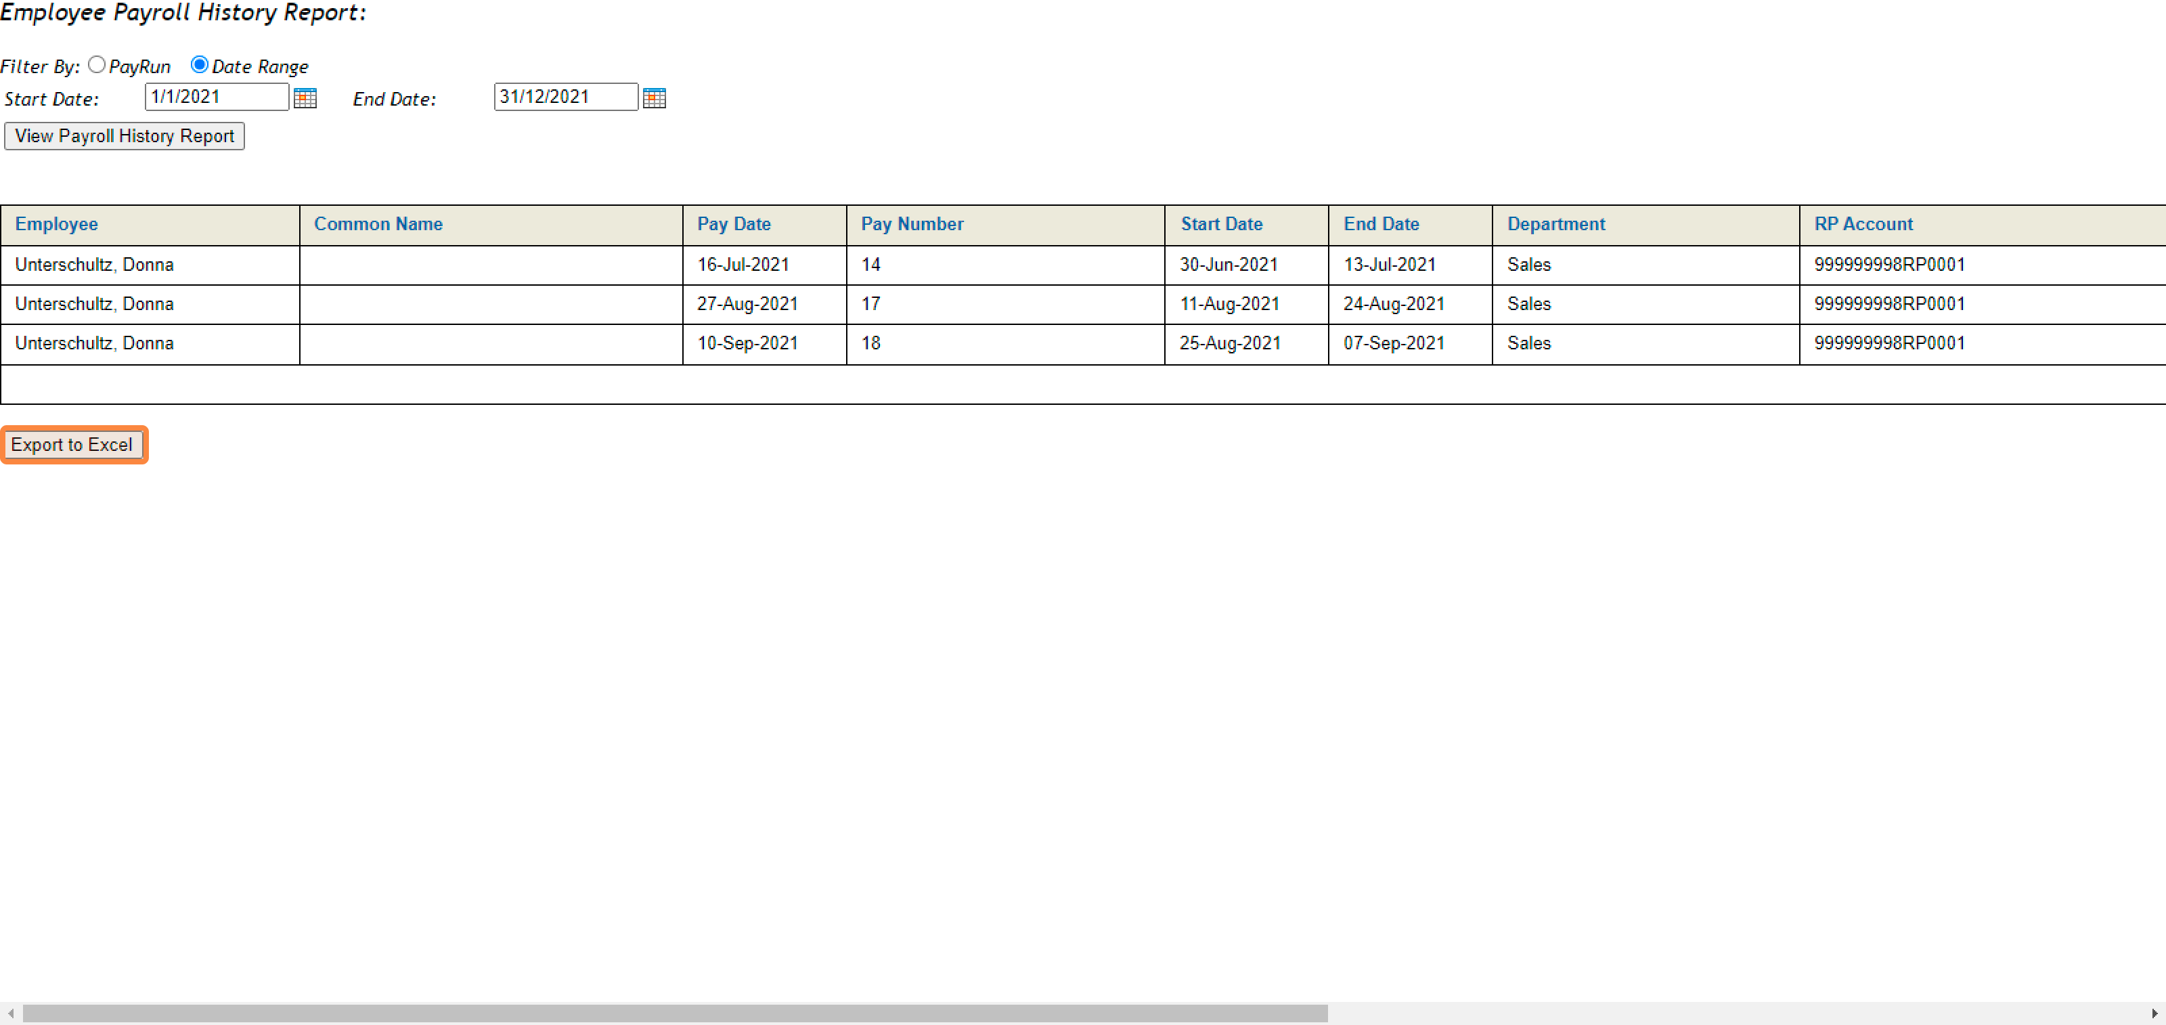2166x1025 pixels.
Task: Sort by the Pay Number column header
Action: click(x=912, y=223)
